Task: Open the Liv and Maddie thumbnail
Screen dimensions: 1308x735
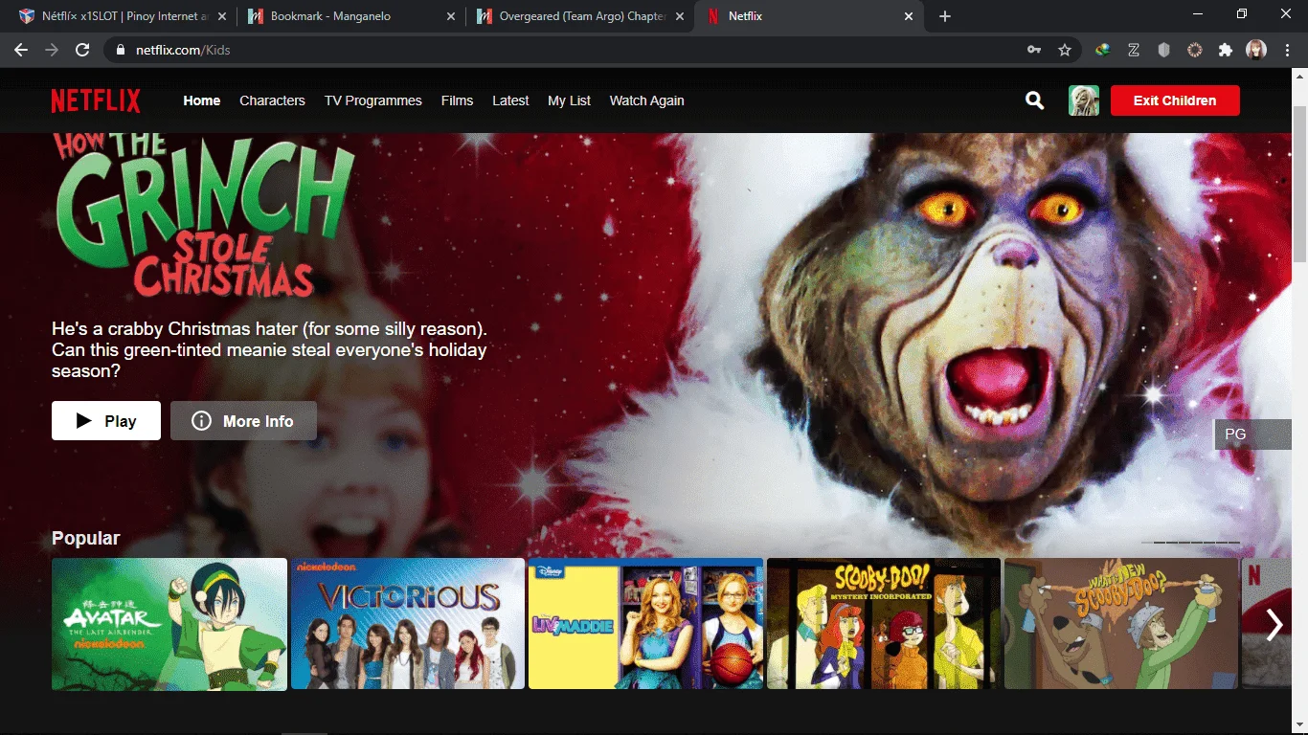Action: click(645, 624)
